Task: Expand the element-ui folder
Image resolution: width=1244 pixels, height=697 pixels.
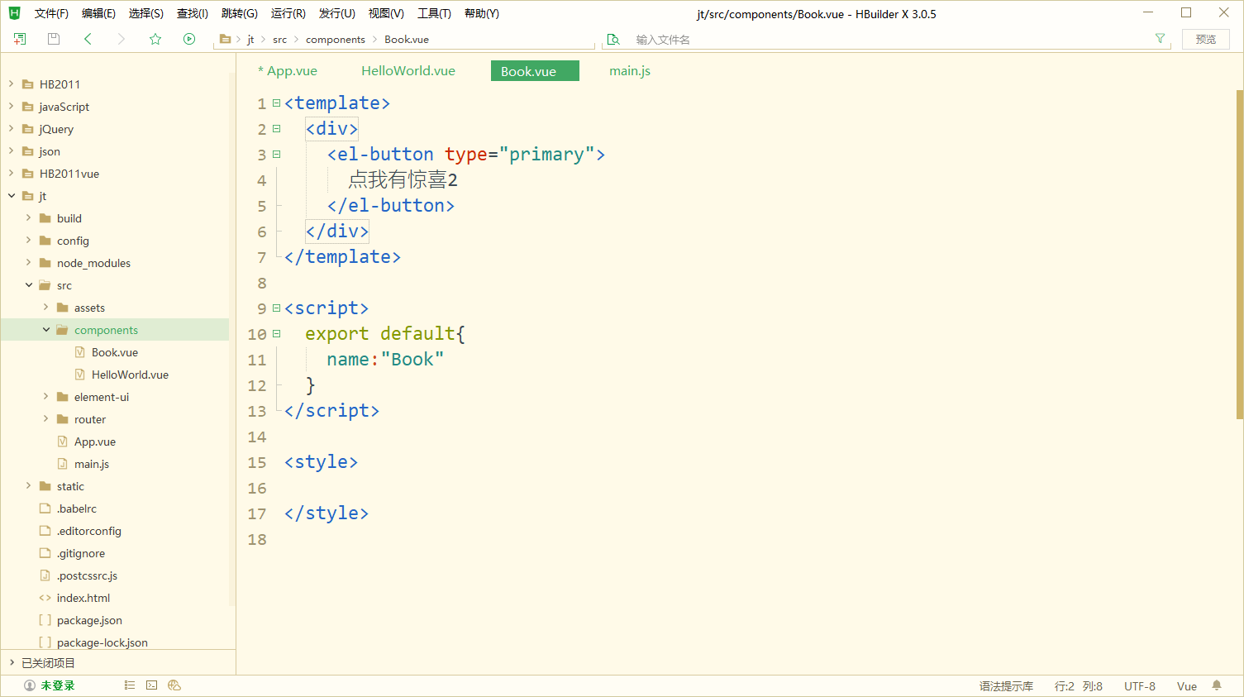Action: [x=46, y=396]
